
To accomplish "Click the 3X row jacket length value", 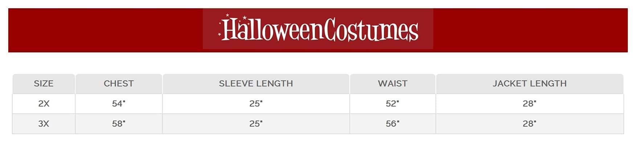I will pyautogui.click(x=529, y=124).
